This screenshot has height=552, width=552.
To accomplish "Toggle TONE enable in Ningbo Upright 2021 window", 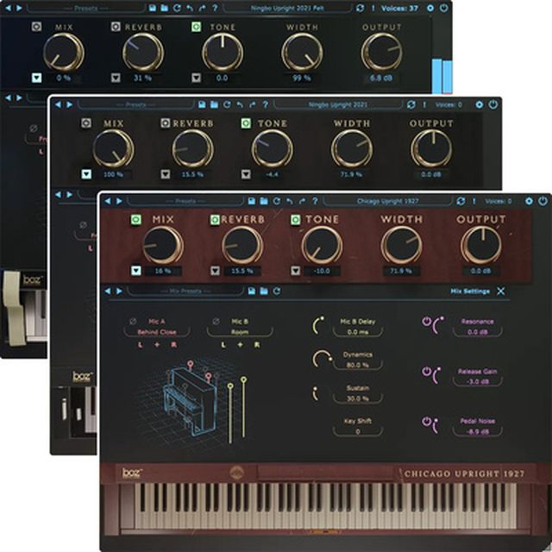I will [246, 123].
